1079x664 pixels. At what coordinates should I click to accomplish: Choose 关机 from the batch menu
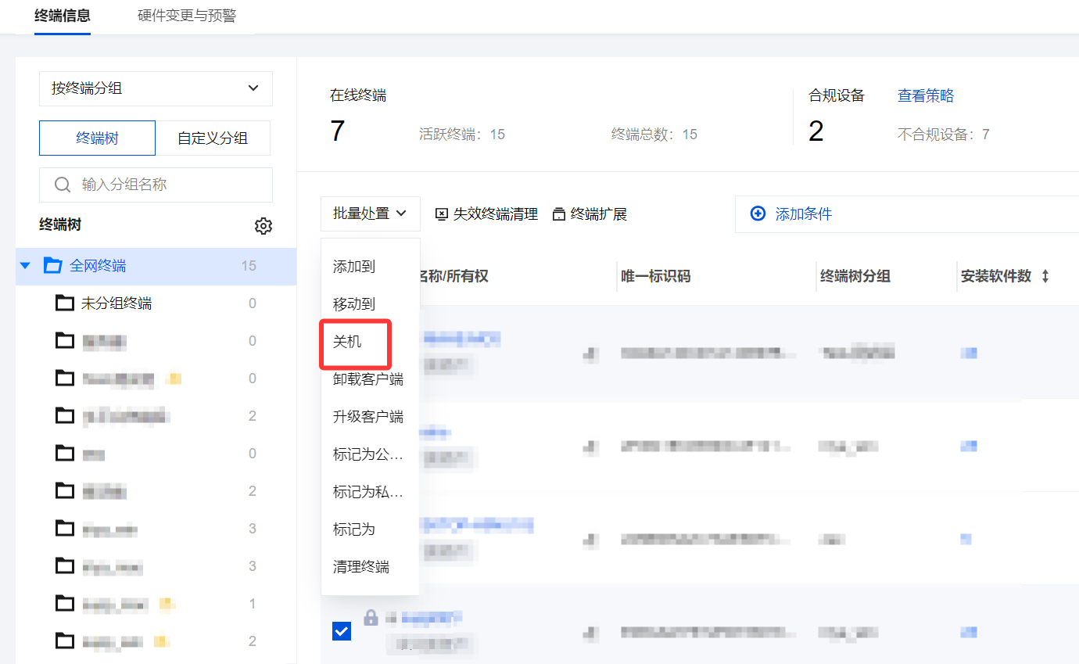[348, 342]
